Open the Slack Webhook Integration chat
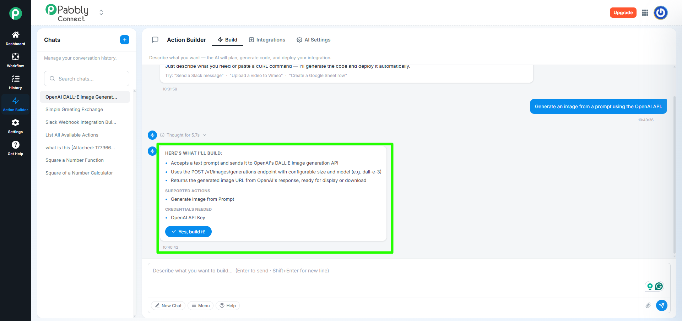Viewport: 682px width, 321px height. [x=85, y=122]
